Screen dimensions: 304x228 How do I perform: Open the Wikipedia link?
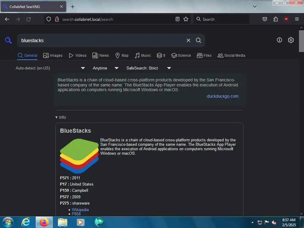80,210
